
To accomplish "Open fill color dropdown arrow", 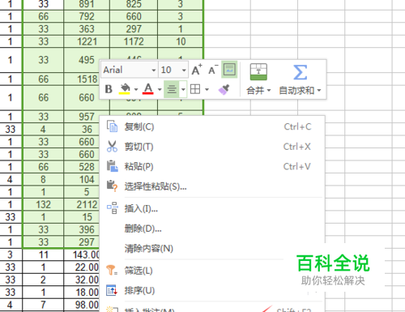I will (136, 89).
